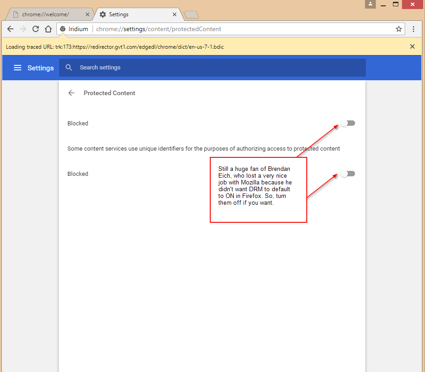
Task: Close the chrome://welcome/ tab
Action: [87, 14]
